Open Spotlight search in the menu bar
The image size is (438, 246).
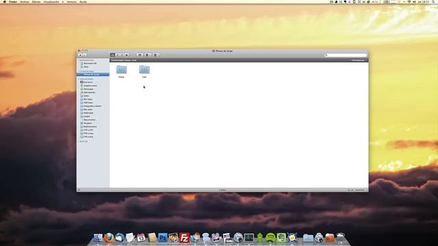click(x=433, y=1)
